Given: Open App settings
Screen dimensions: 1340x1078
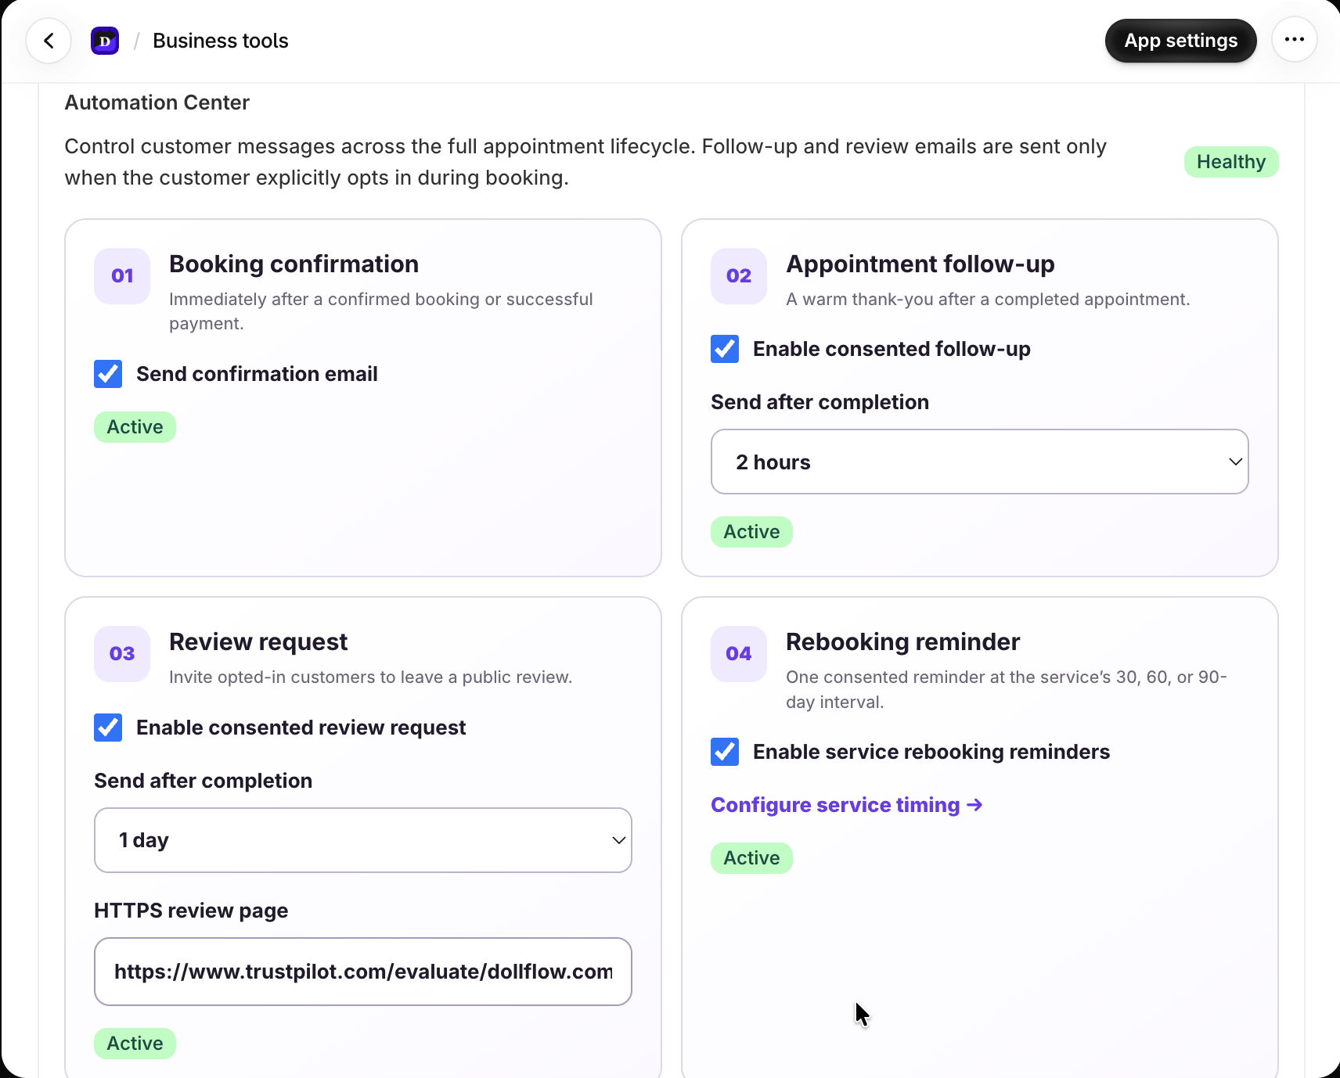Looking at the screenshot, I should pyautogui.click(x=1180, y=41).
